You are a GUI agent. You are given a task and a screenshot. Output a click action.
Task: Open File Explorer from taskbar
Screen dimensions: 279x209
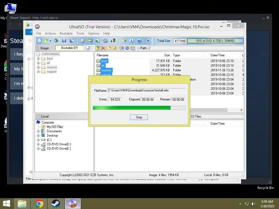coord(22,204)
